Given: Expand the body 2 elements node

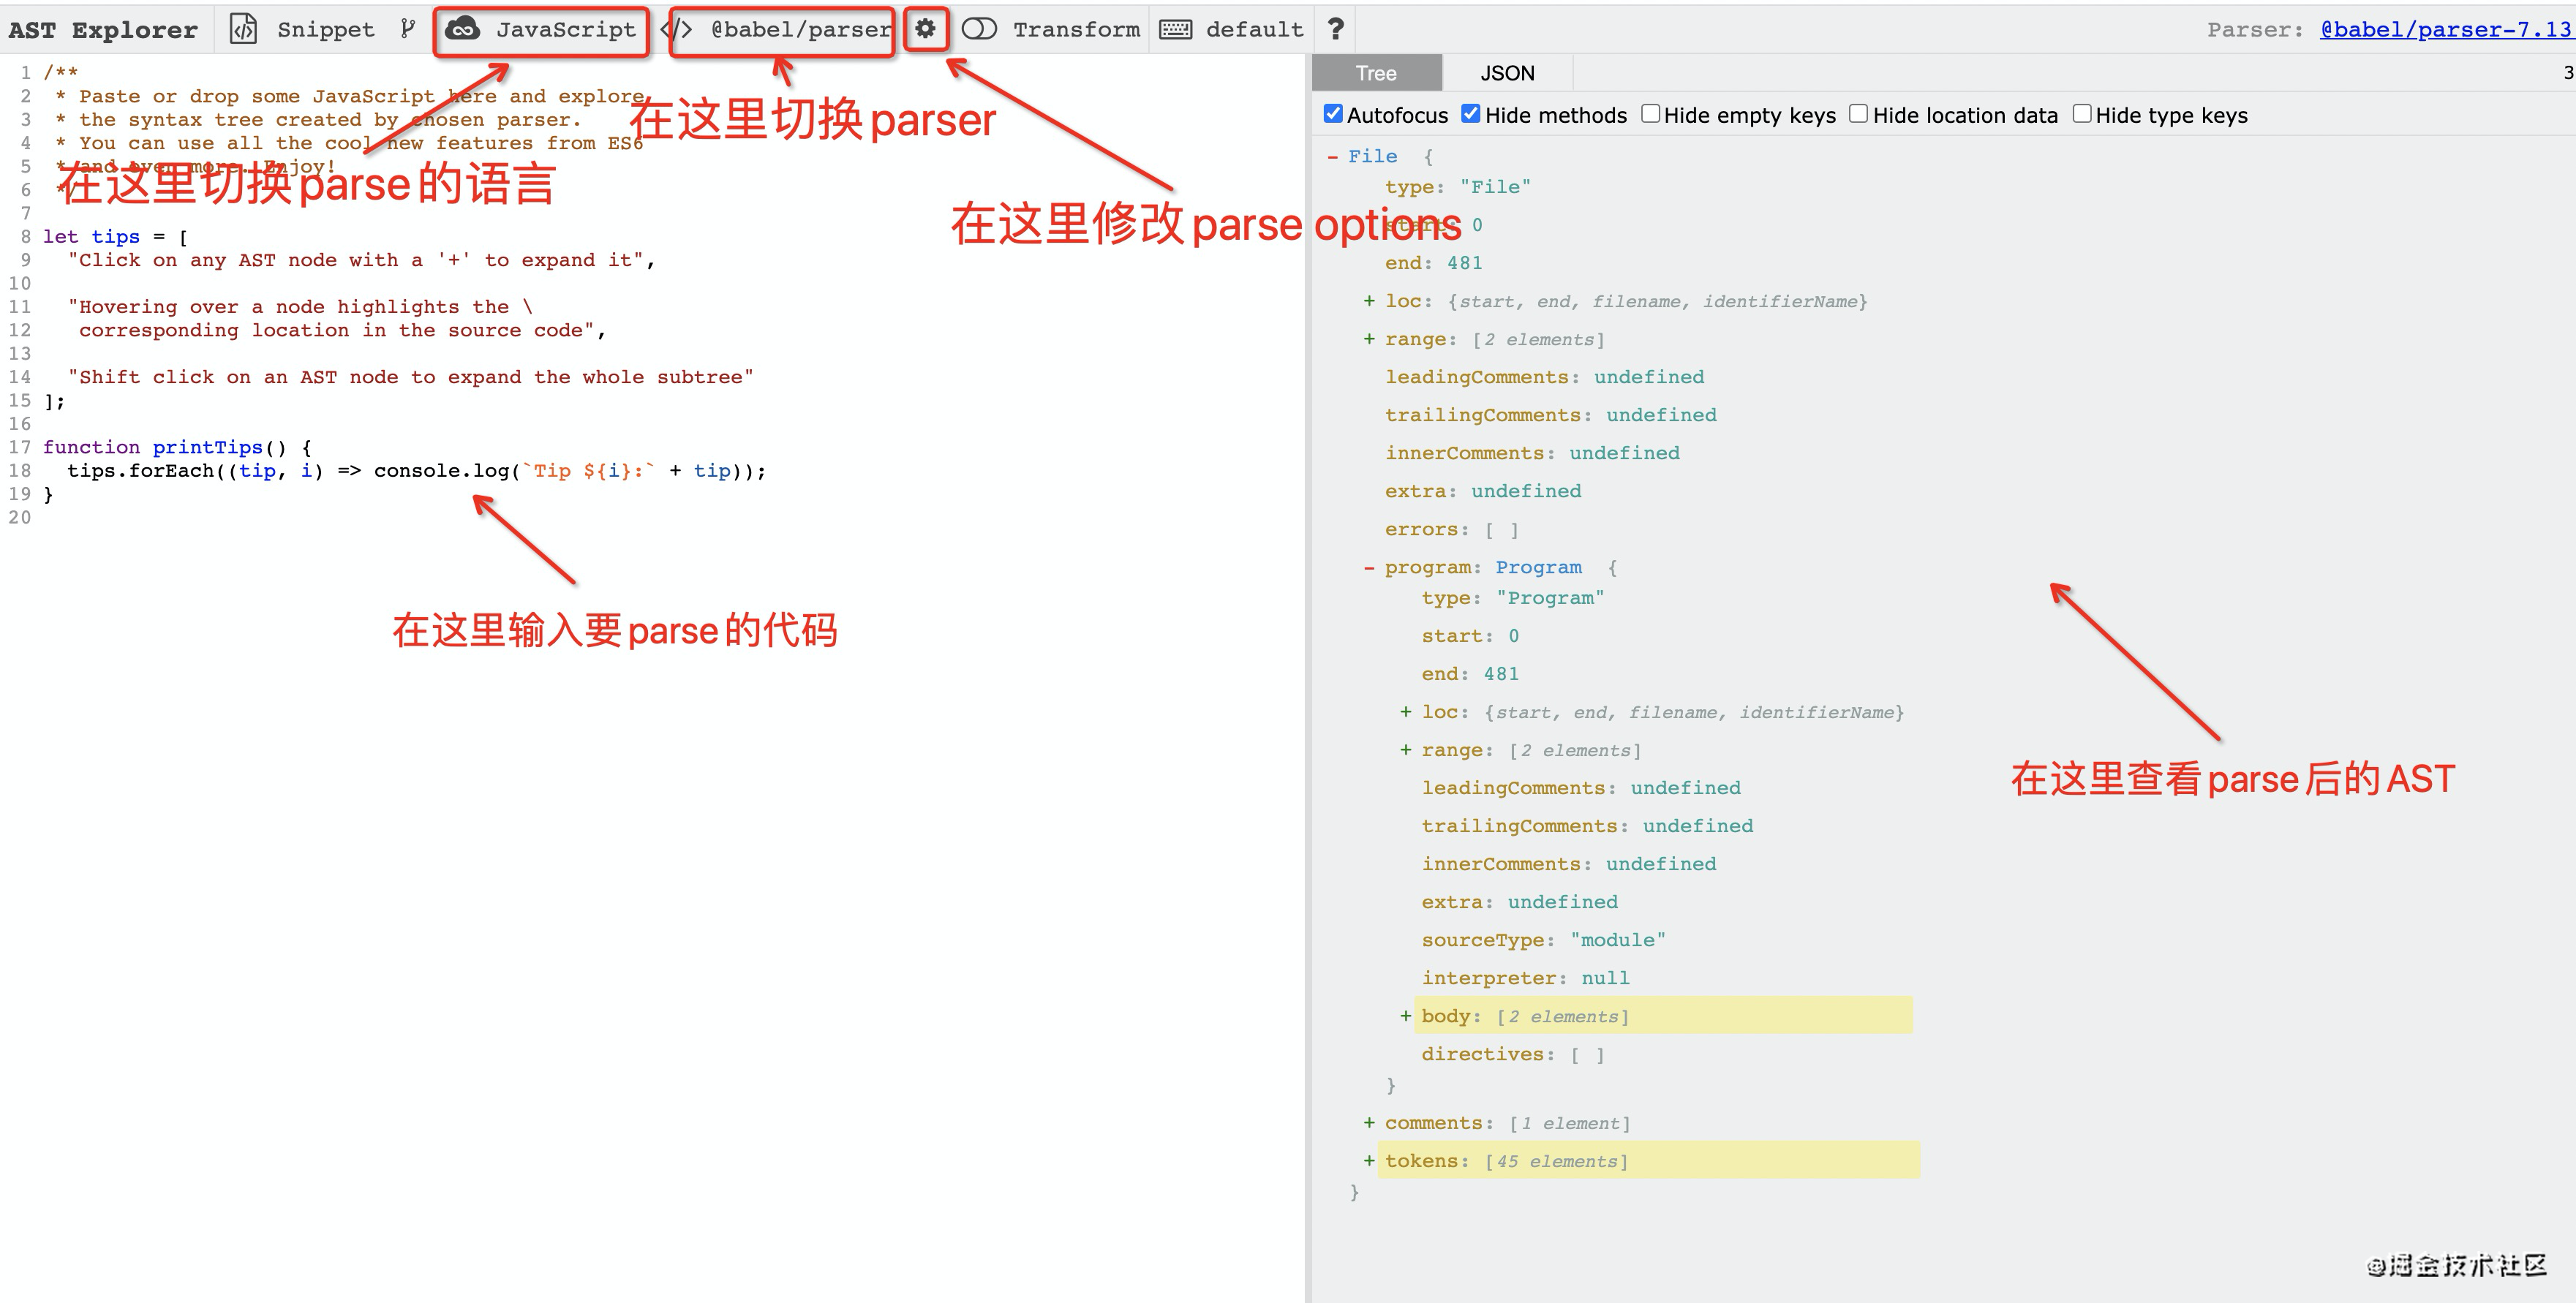Looking at the screenshot, I should point(1406,1016).
